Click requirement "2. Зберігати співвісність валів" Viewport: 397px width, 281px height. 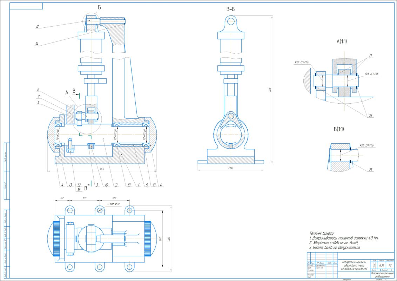pos(334,243)
